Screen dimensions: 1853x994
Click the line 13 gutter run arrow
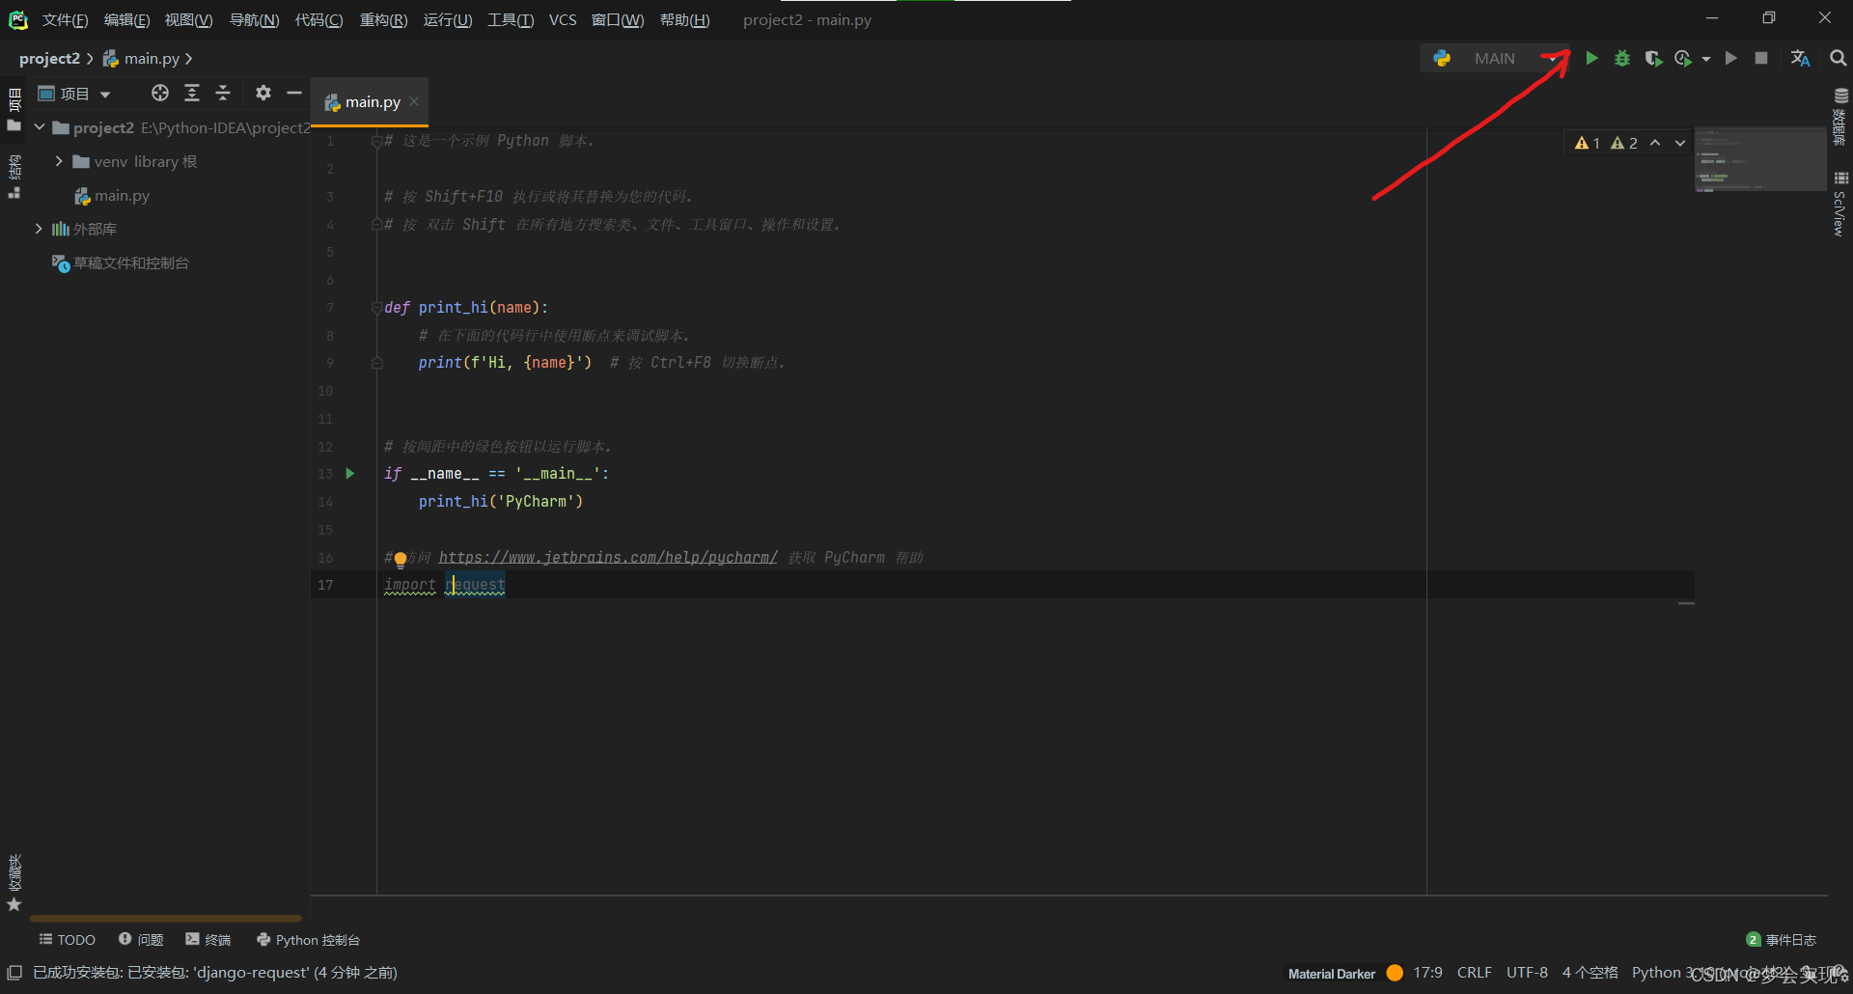click(350, 474)
